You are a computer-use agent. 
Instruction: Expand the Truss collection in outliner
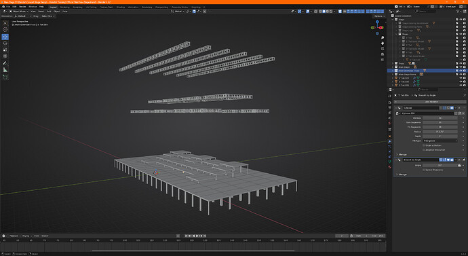point(393,63)
